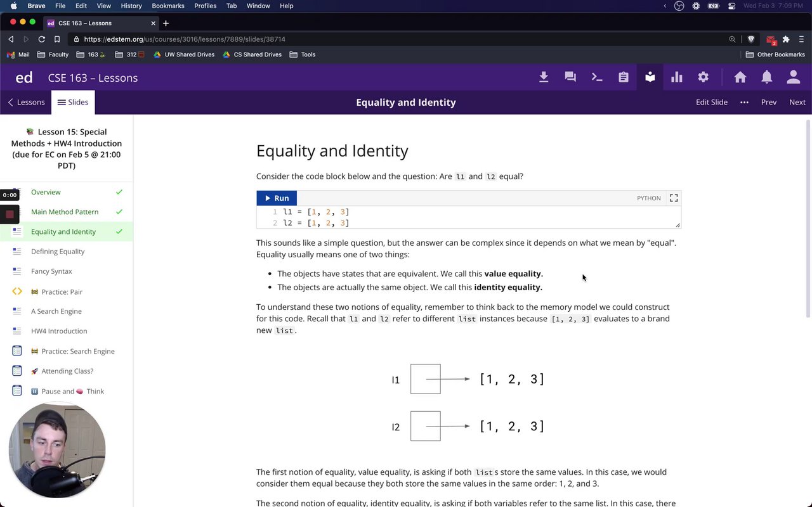Screen dimensions: 812x507
Task: Click the webcam video thumbnail
Action: click(x=57, y=450)
